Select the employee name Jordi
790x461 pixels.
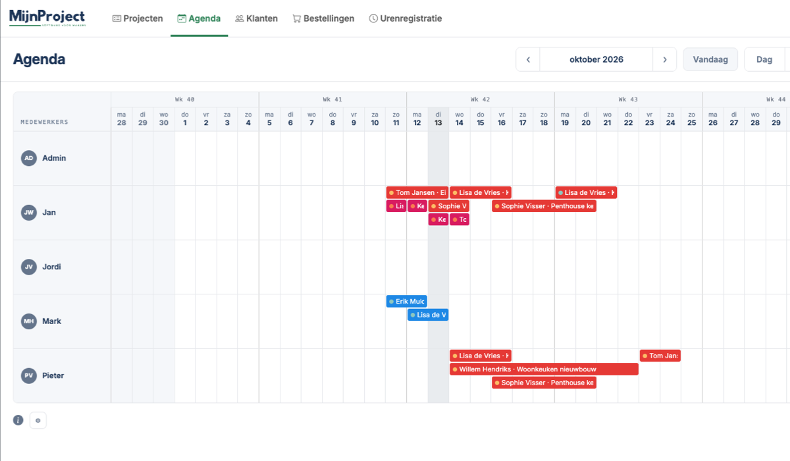52,267
